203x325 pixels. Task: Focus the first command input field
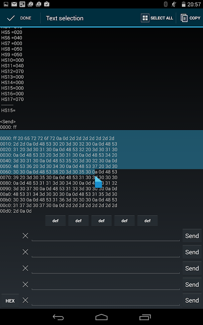tap(106, 236)
